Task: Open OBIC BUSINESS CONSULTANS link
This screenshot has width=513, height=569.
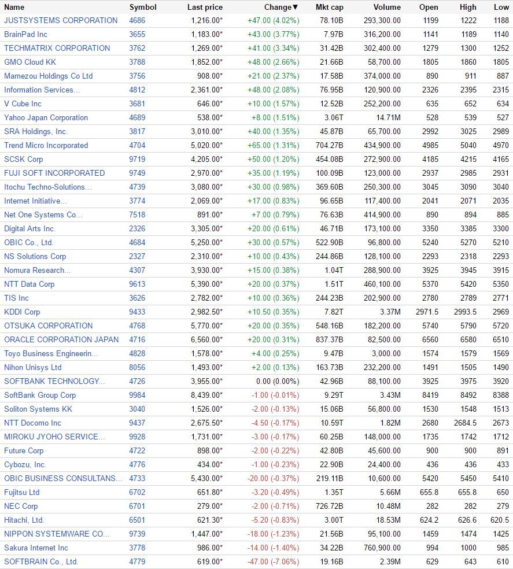Action: (63, 478)
